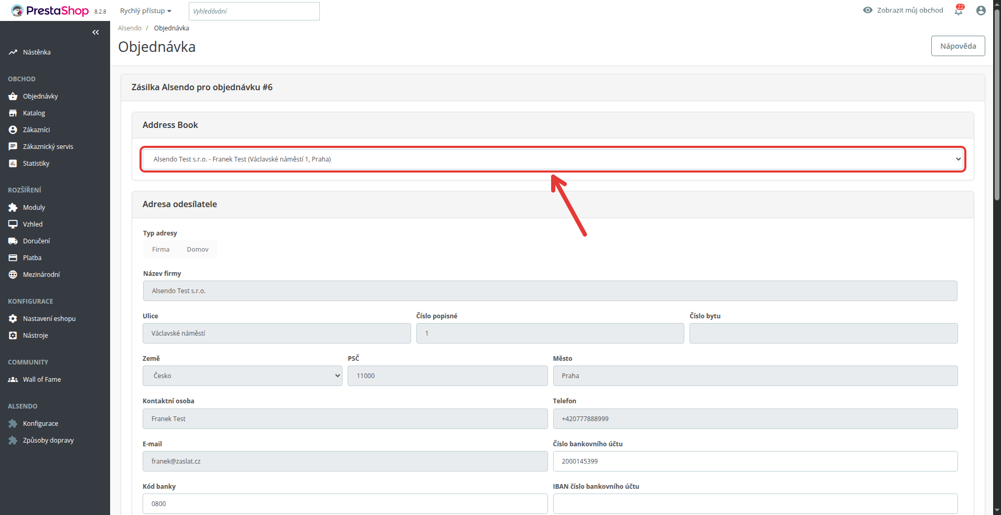Click the Vzhled monitor icon
This screenshot has height=515, width=1001.
coord(13,224)
